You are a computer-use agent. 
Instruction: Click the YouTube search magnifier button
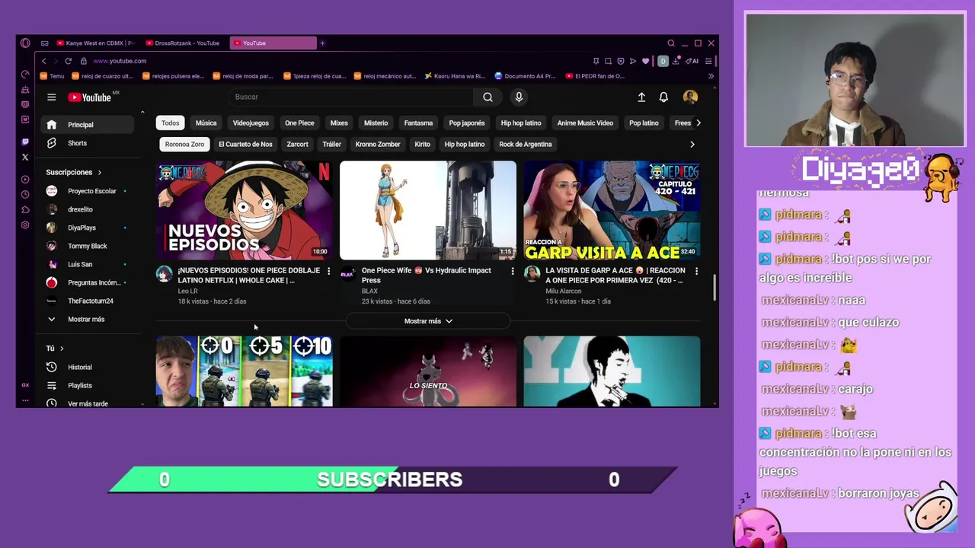(x=487, y=97)
